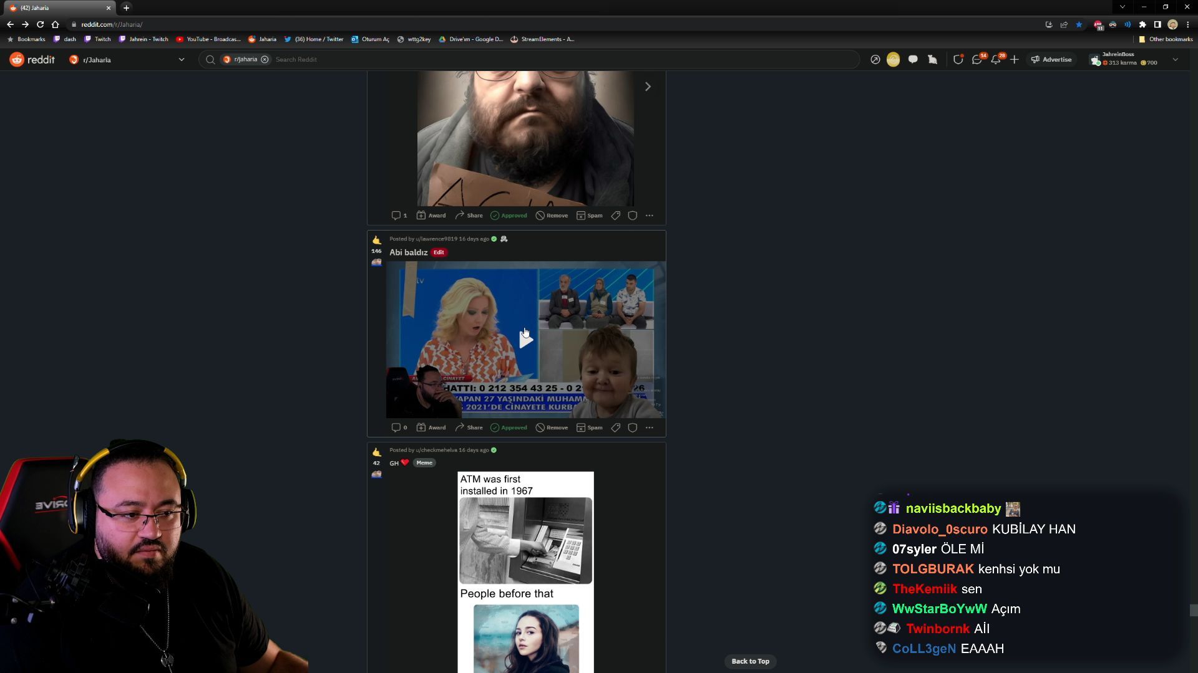
Task: Show next image in top post gallery
Action: pos(648,87)
